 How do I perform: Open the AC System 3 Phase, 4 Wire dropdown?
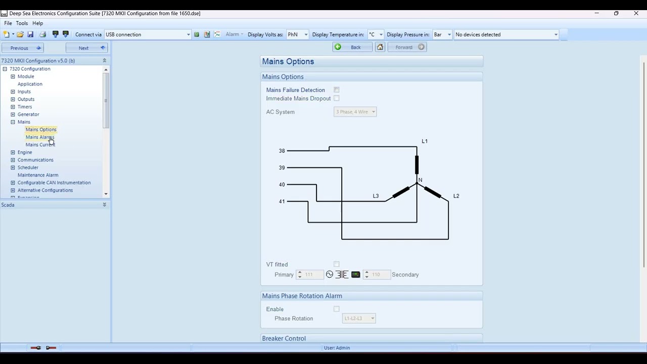[355, 112]
